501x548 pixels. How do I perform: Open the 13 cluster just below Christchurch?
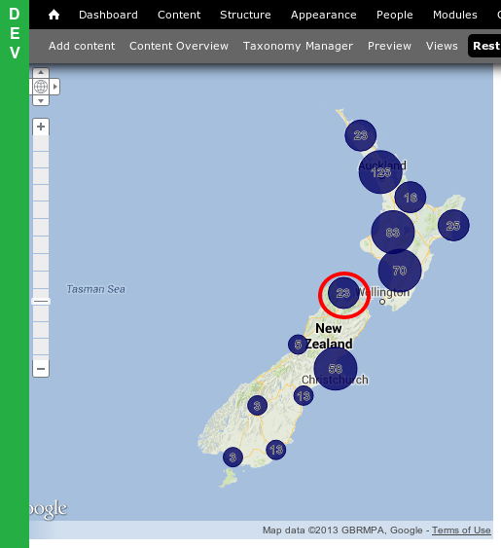(304, 395)
